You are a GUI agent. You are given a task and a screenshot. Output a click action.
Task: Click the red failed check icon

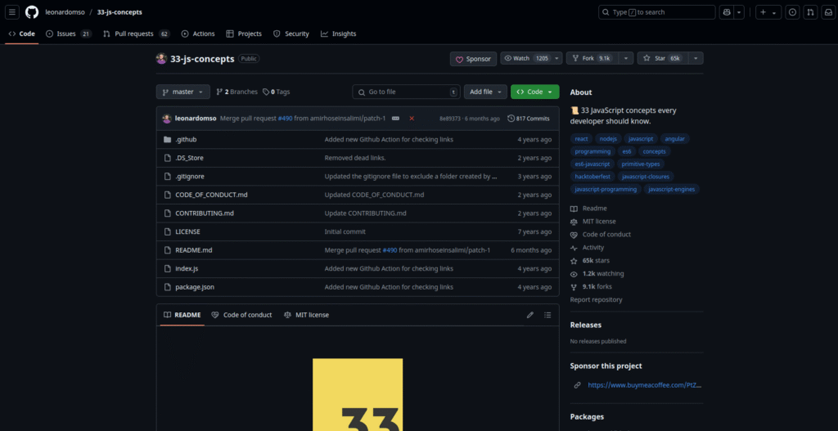(412, 119)
